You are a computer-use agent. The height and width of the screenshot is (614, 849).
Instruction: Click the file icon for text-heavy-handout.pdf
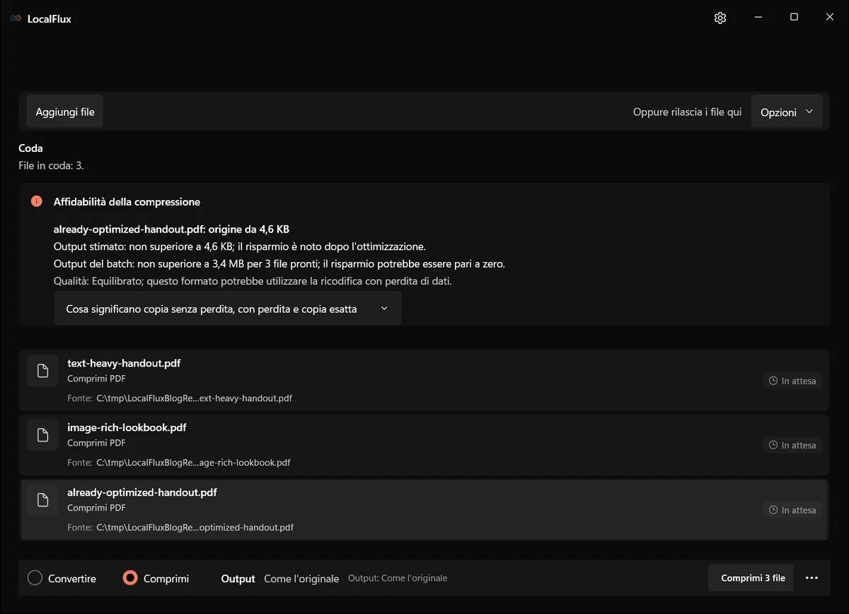(x=42, y=371)
